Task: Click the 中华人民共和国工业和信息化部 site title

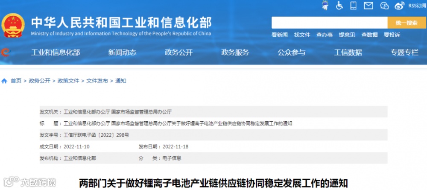Action: (x=121, y=23)
